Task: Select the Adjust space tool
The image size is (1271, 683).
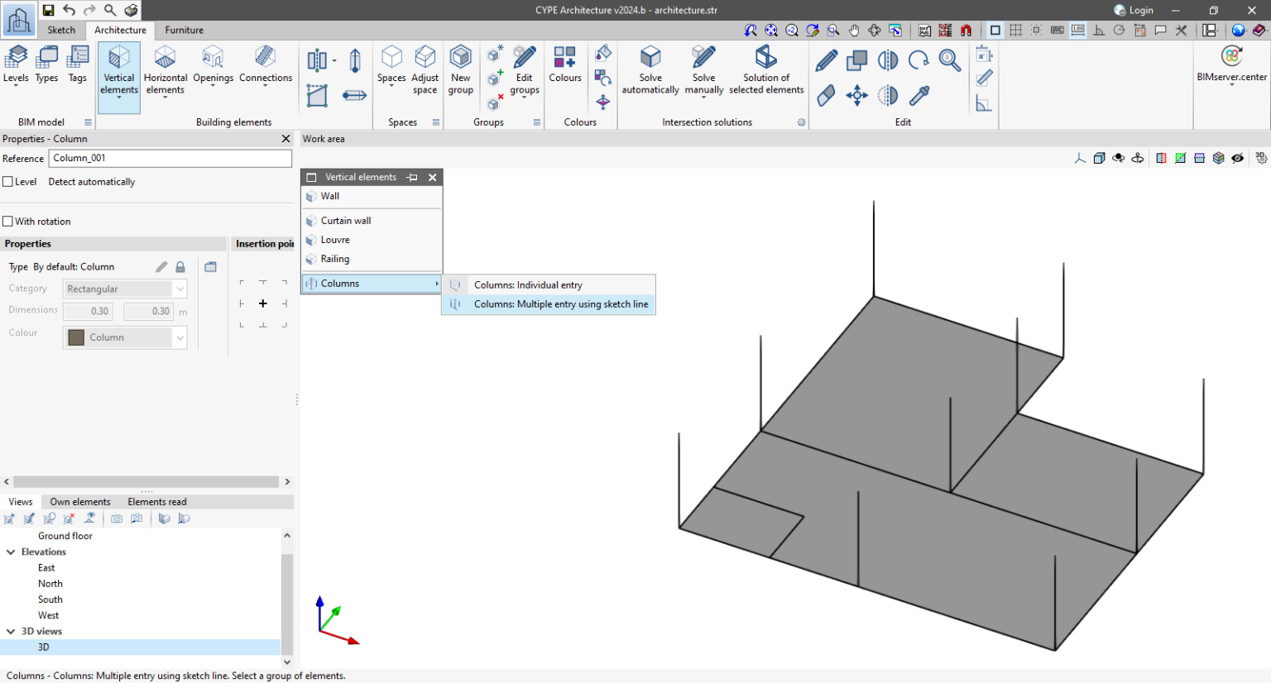Action: point(424,69)
